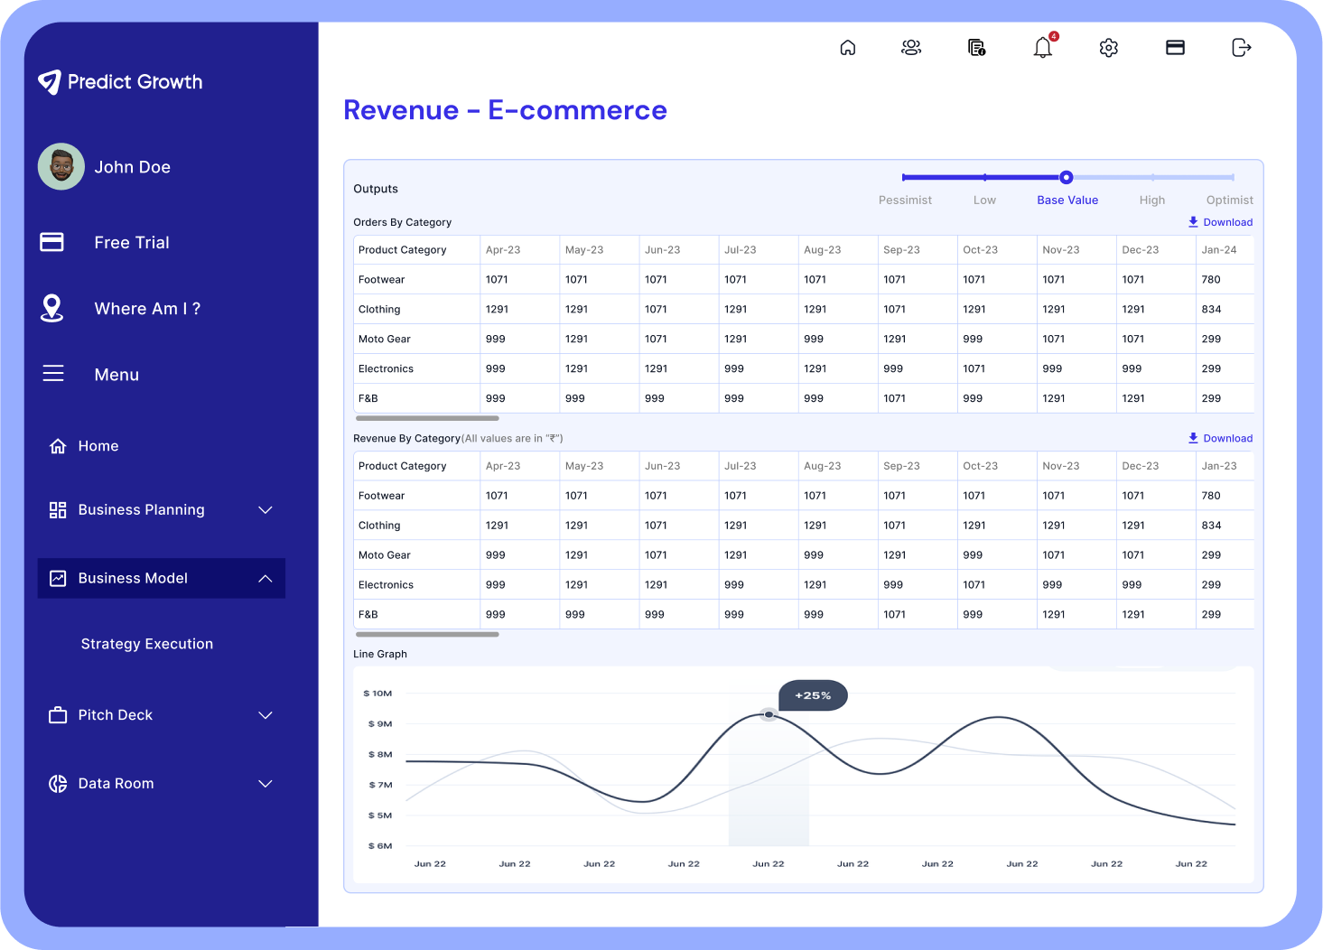The image size is (1323, 950).
Task: Expand the Business Planning chevron
Action: [266, 510]
